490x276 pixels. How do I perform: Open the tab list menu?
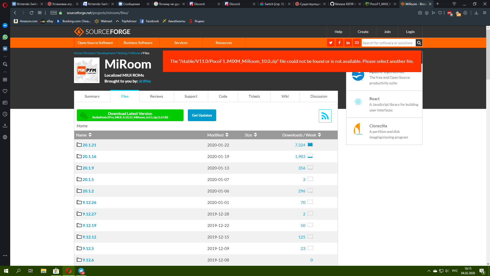coord(454,4)
